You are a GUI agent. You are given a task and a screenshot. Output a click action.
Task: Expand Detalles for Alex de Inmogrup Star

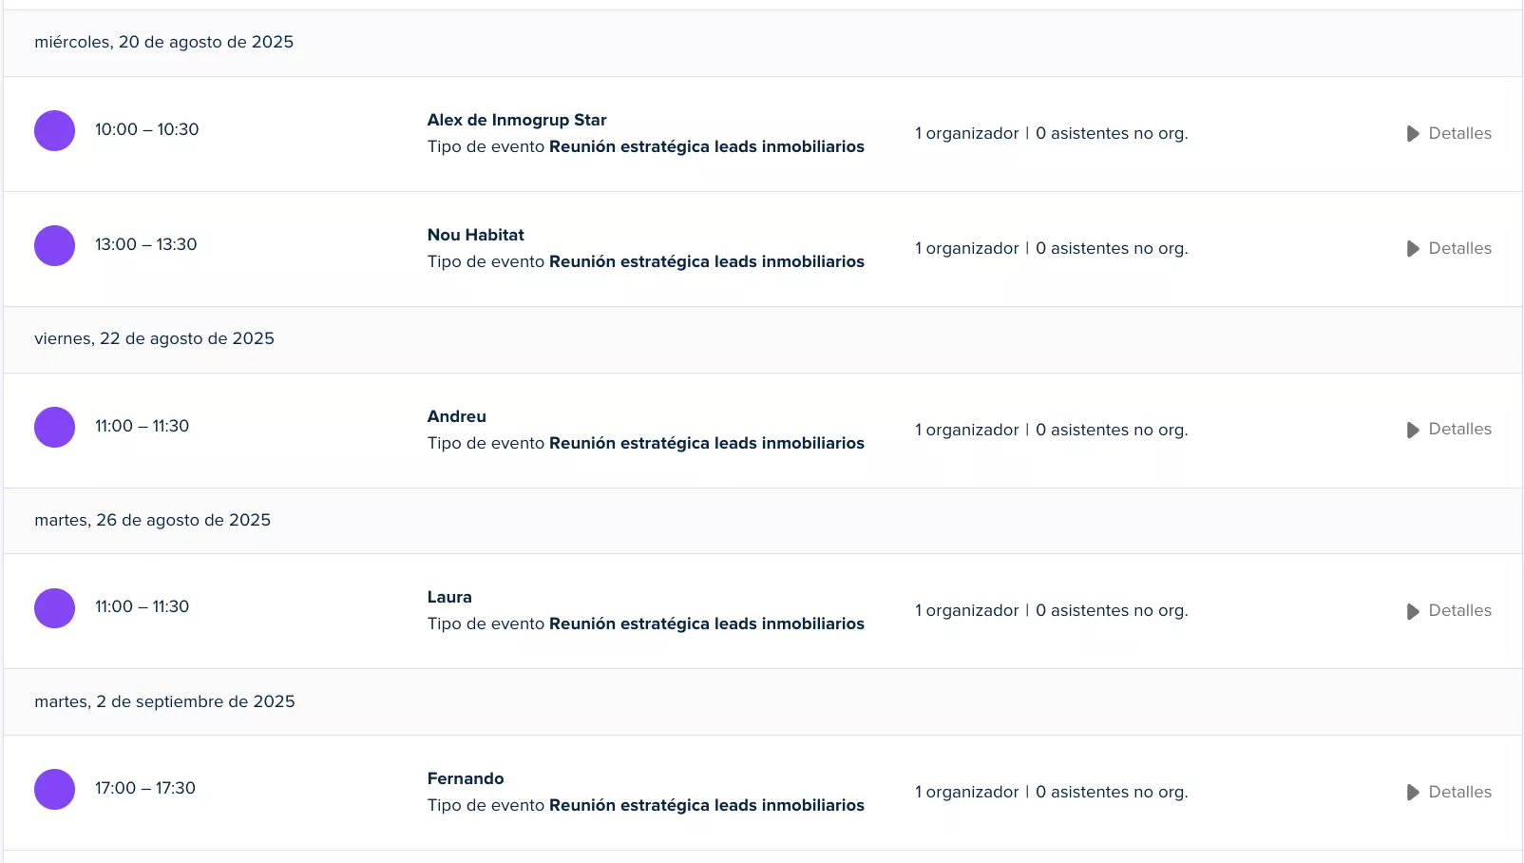1449,134
